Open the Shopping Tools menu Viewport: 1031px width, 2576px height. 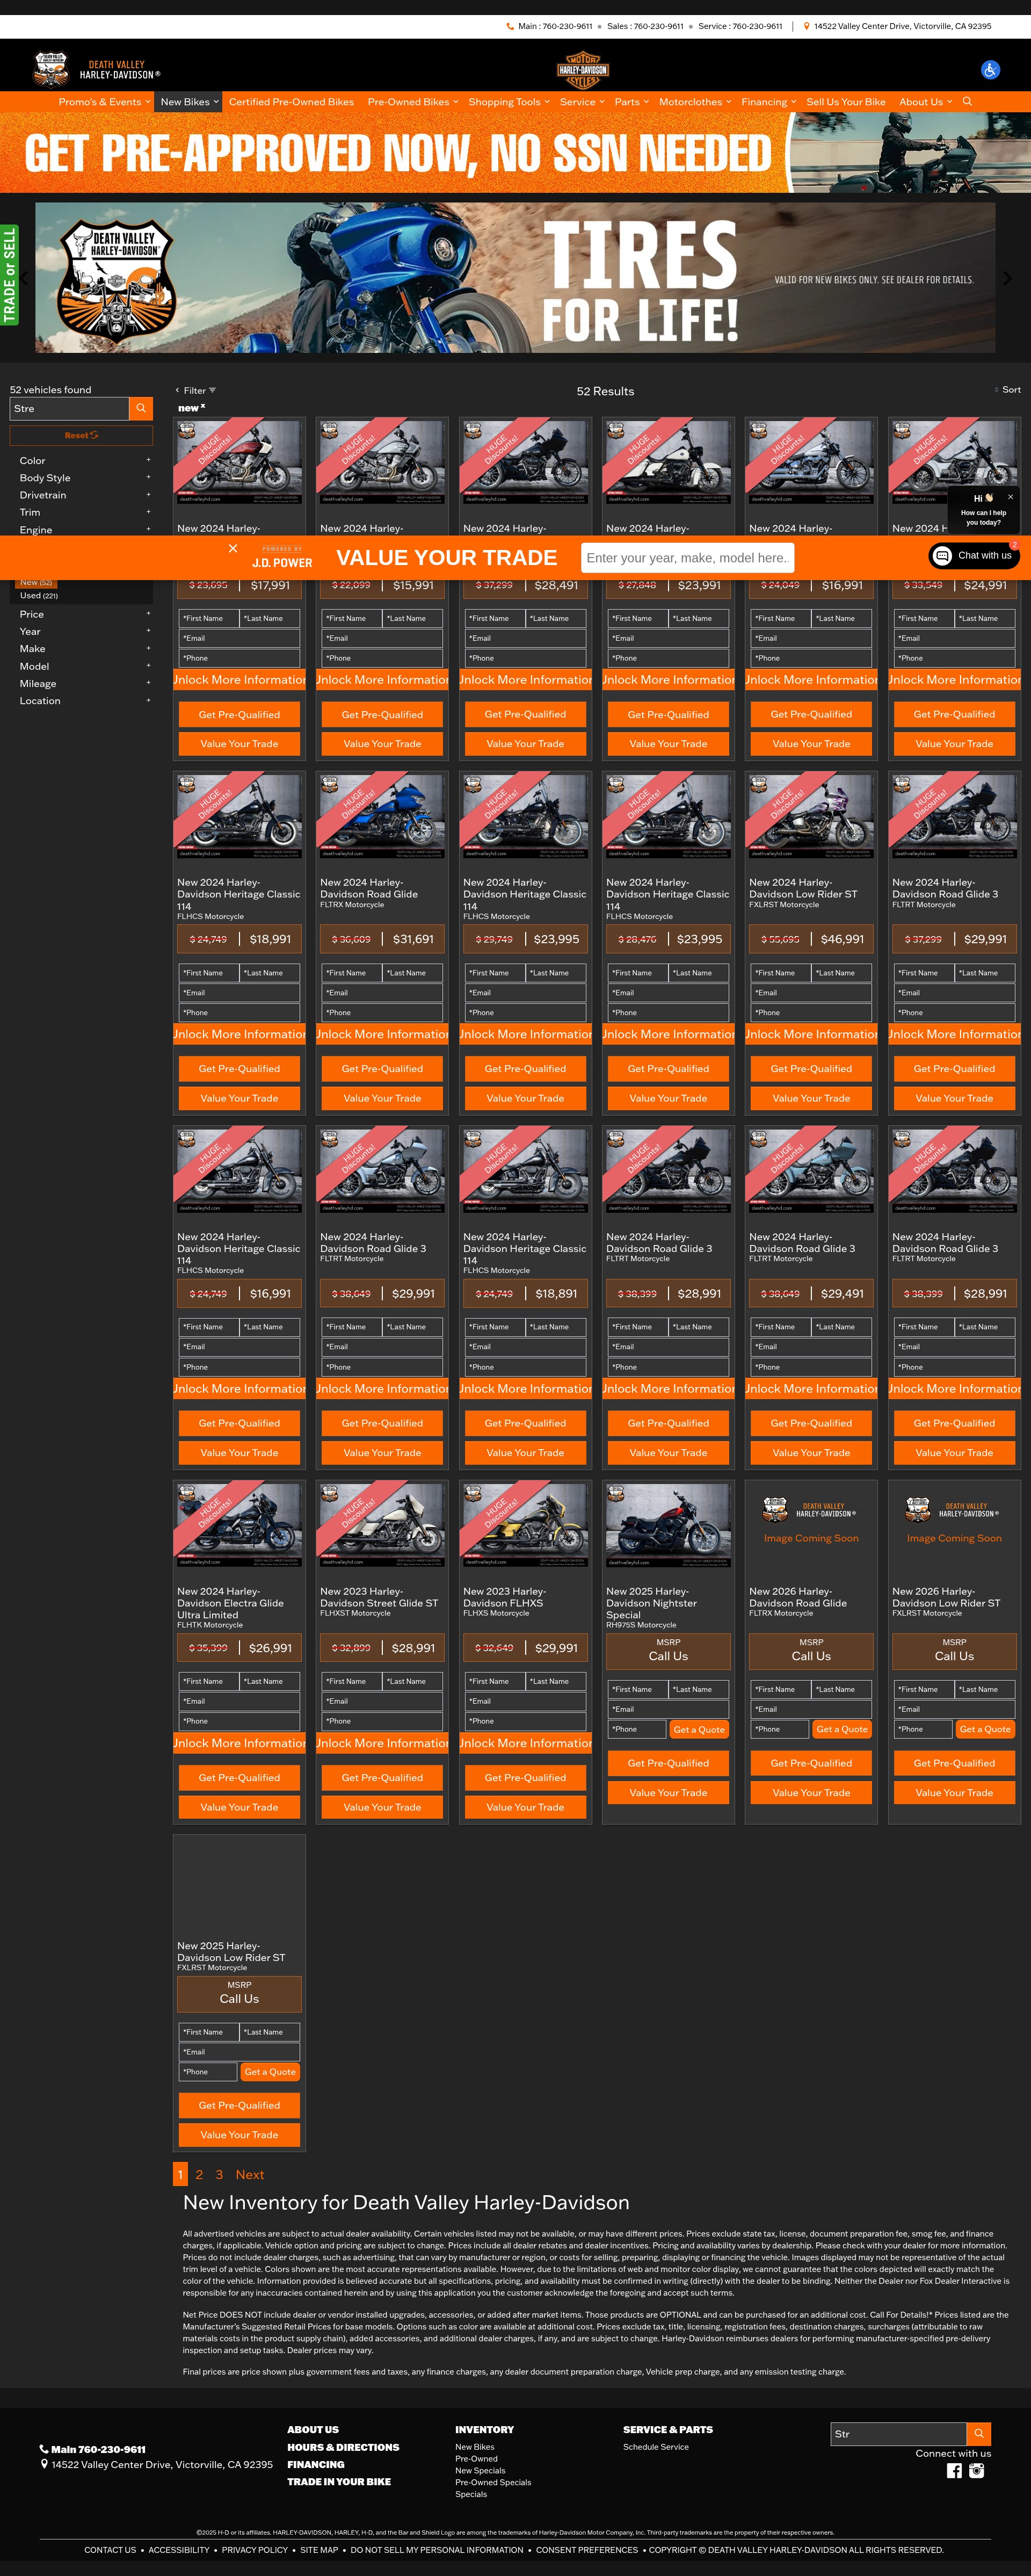509,102
